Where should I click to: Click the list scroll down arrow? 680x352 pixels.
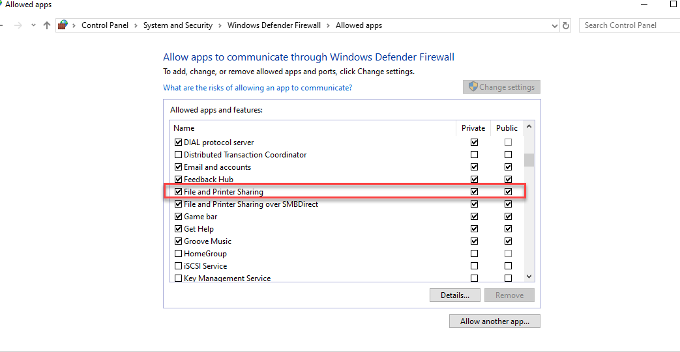pyautogui.click(x=529, y=277)
